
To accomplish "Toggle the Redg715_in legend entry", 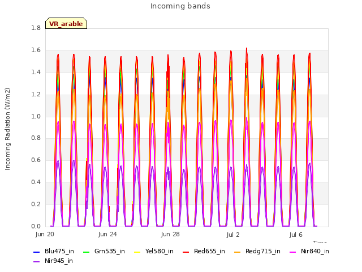I will [257, 252].
